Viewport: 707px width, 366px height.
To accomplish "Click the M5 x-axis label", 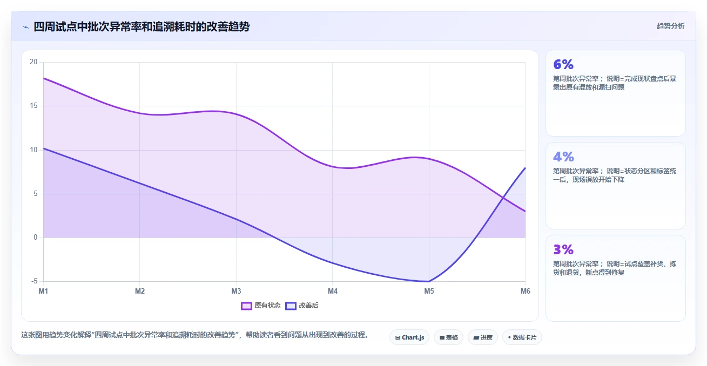I will 429,291.
